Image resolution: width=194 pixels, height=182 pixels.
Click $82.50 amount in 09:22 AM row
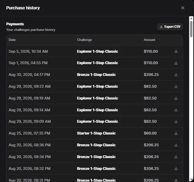tap(150, 86)
